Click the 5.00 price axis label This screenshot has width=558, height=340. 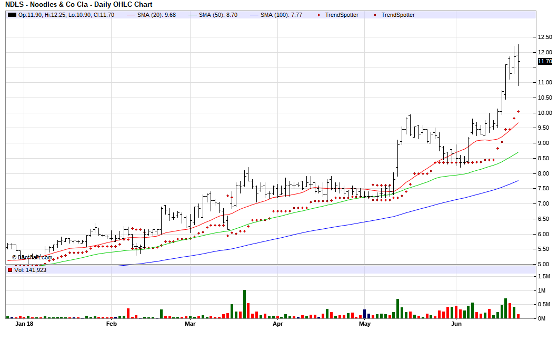pyautogui.click(x=543, y=264)
